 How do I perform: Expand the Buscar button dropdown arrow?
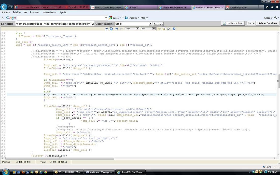point(121,18)
